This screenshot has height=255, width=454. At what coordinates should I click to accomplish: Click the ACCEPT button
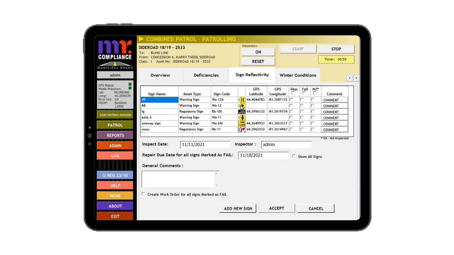(277, 208)
